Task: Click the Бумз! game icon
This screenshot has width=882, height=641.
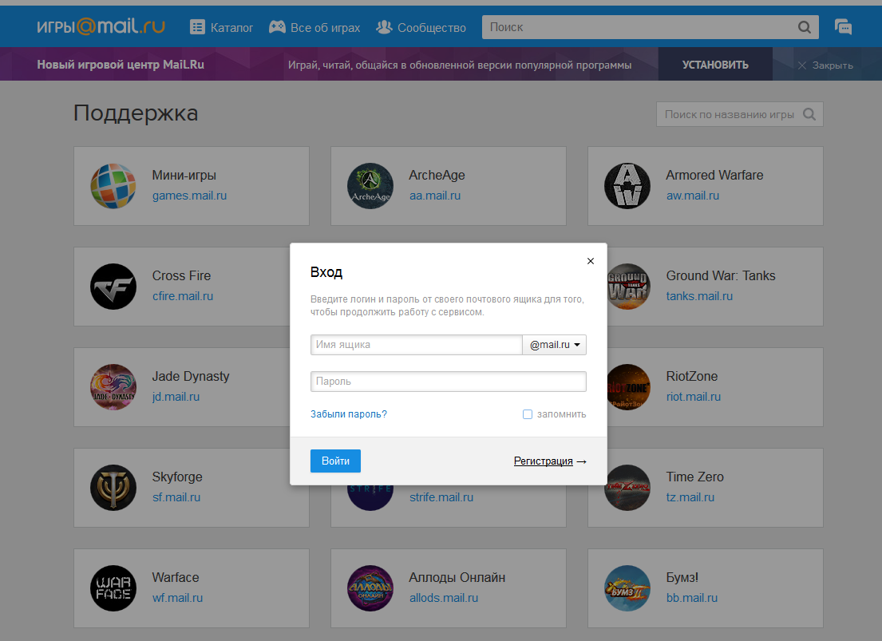Action: [627, 588]
